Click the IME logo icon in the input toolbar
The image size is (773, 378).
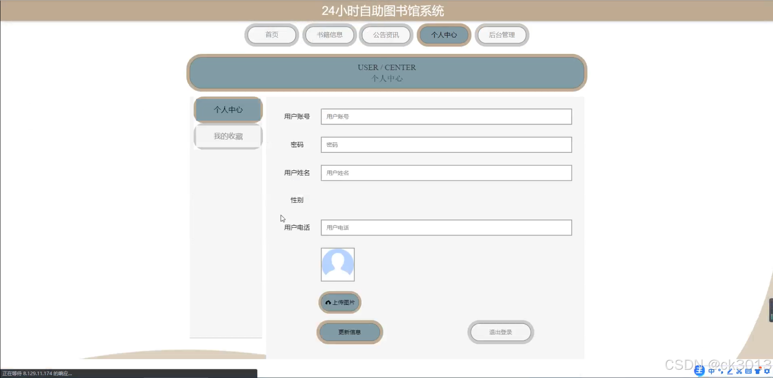(699, 371)
